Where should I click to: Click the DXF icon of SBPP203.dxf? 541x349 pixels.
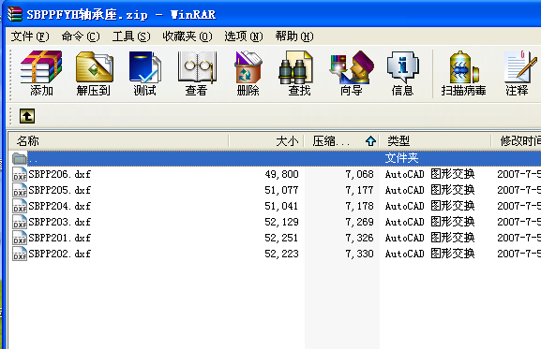(20, 222)
